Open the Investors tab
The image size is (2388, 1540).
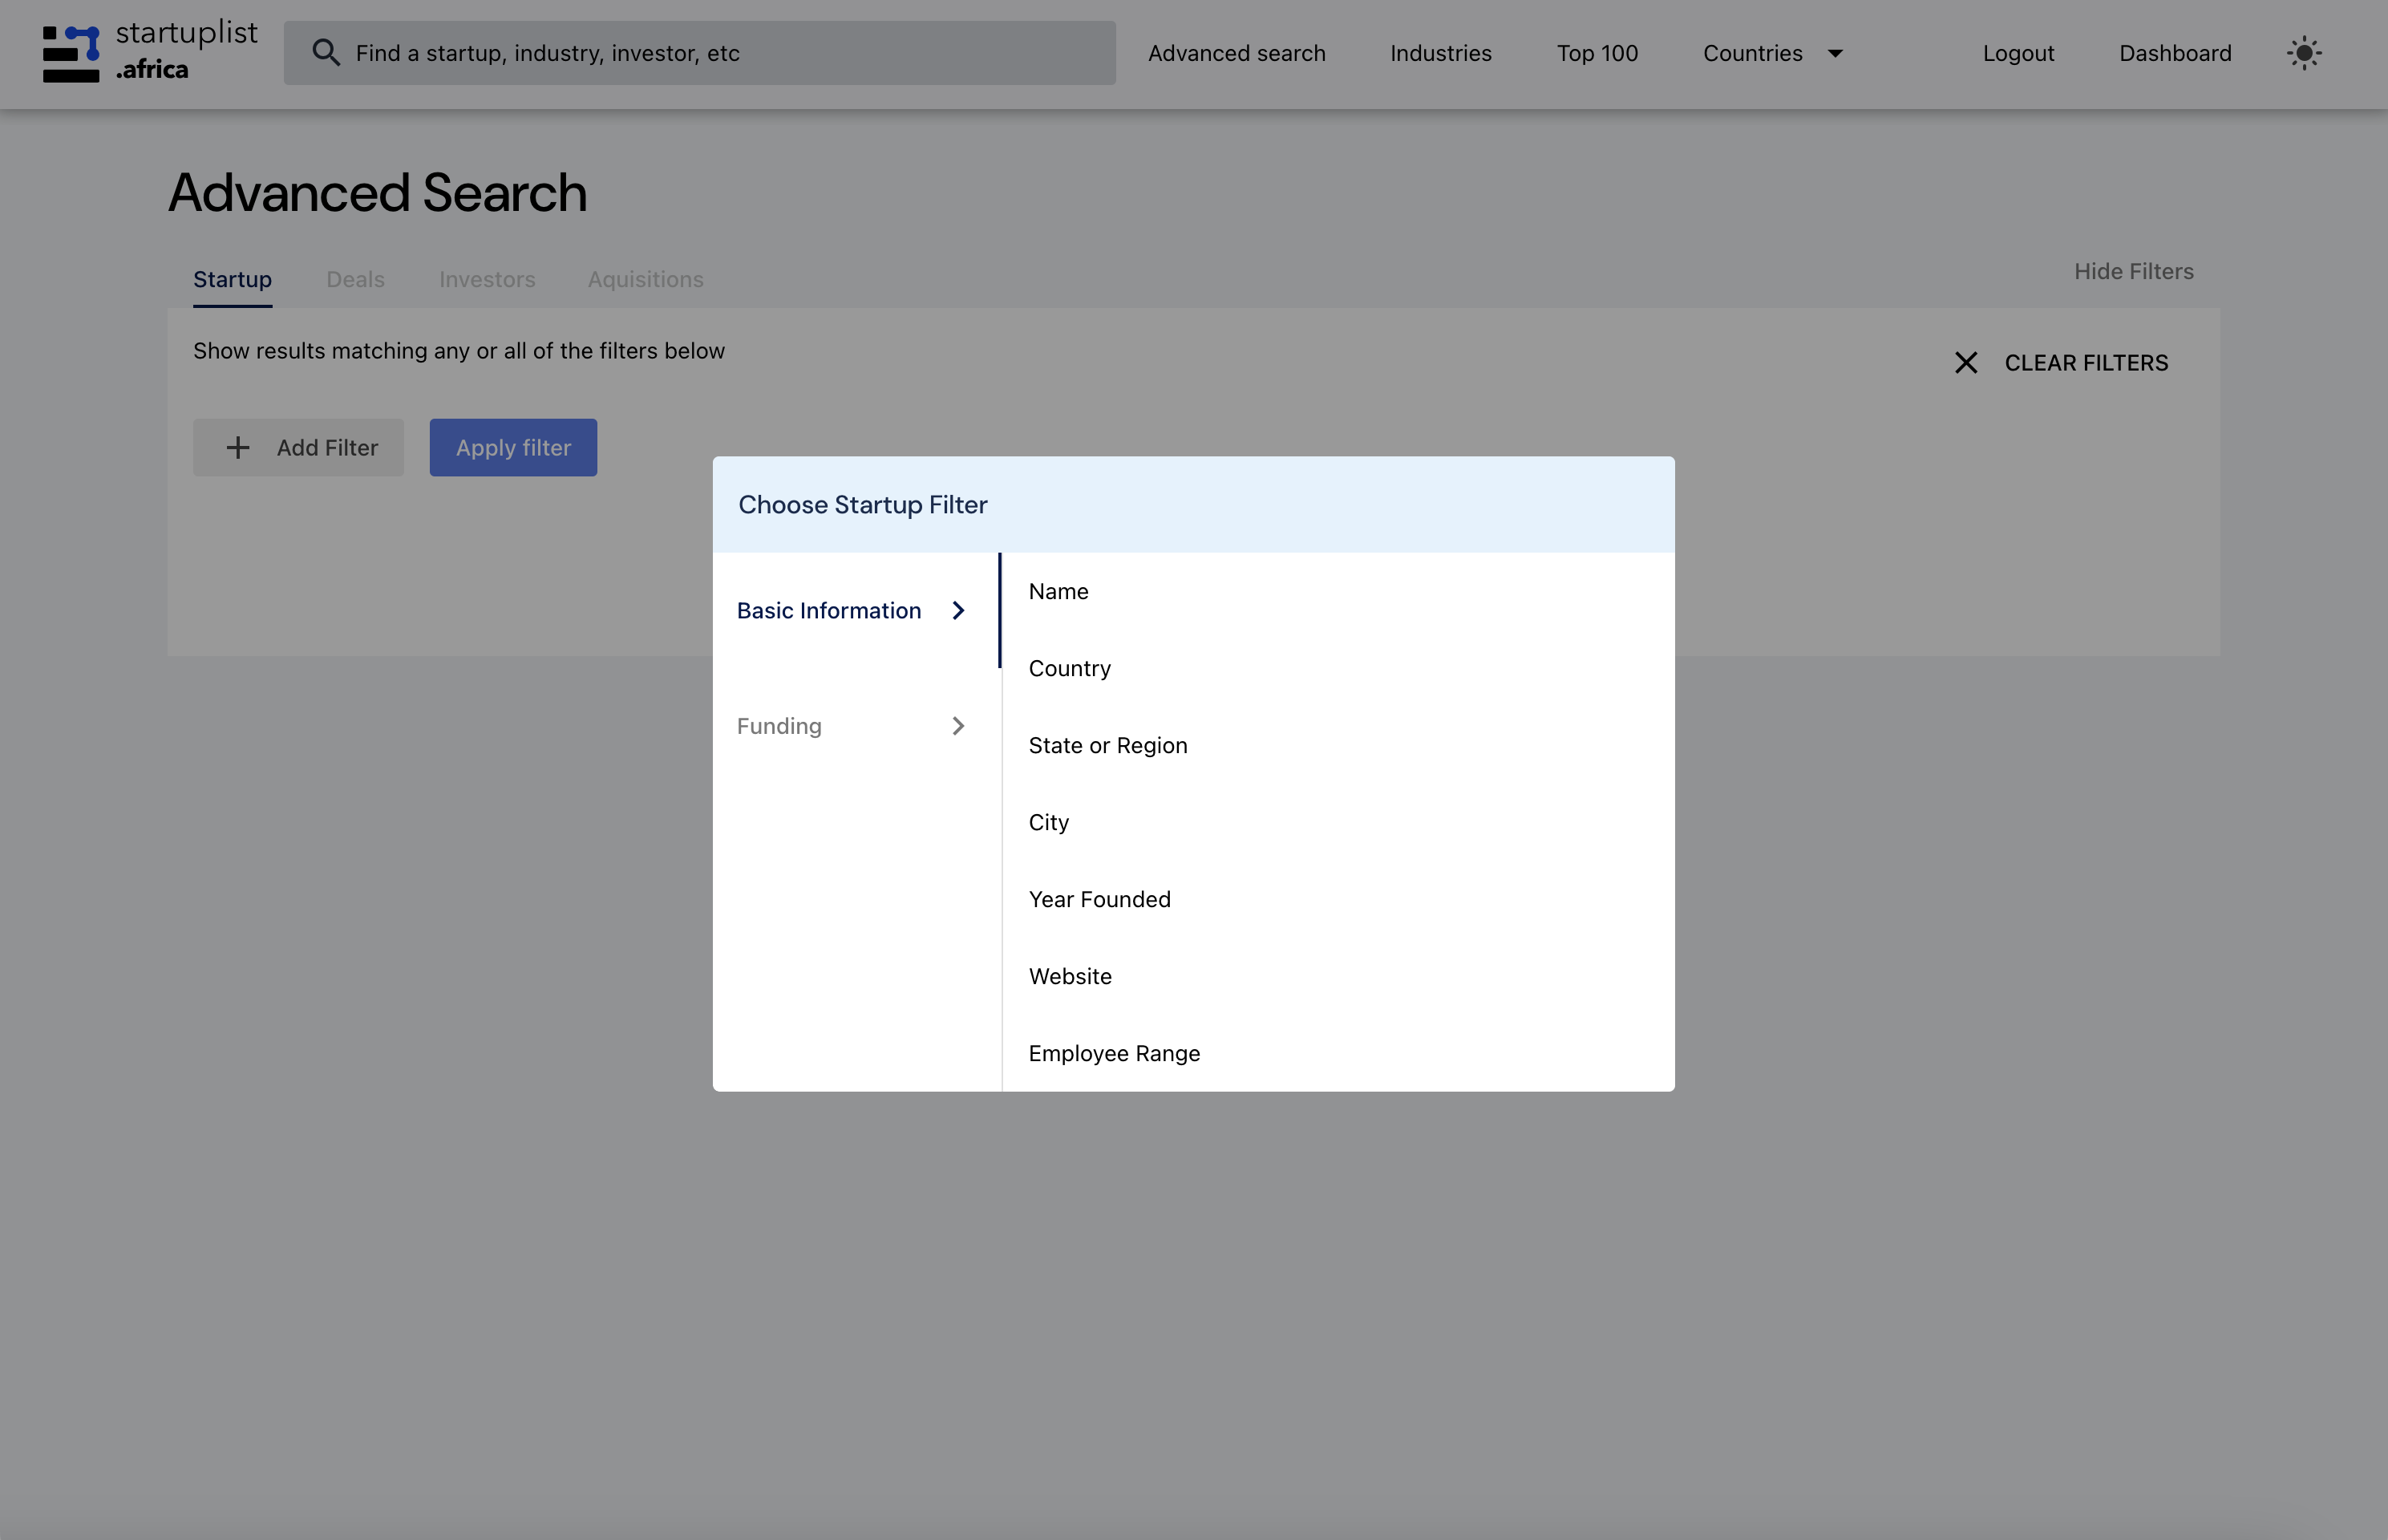487,279
